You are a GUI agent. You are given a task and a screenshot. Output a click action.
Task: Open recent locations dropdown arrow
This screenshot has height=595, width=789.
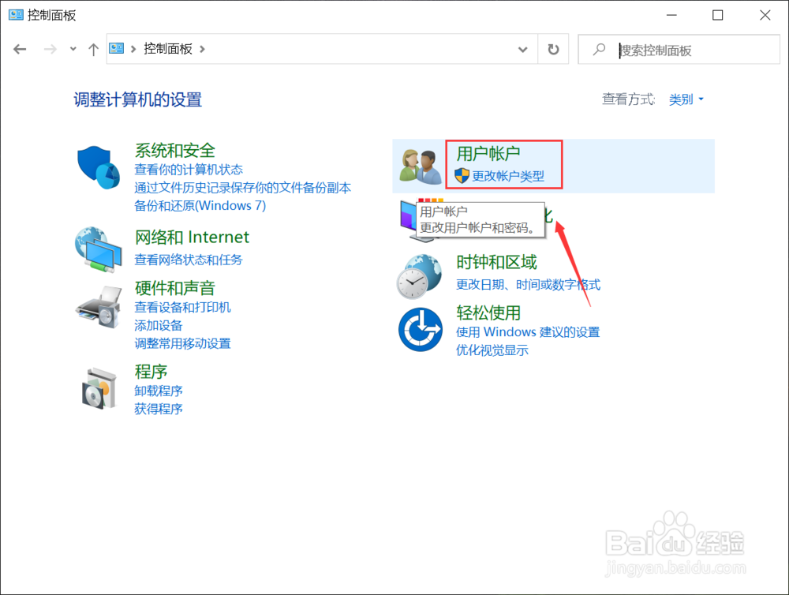coord(73,49)
